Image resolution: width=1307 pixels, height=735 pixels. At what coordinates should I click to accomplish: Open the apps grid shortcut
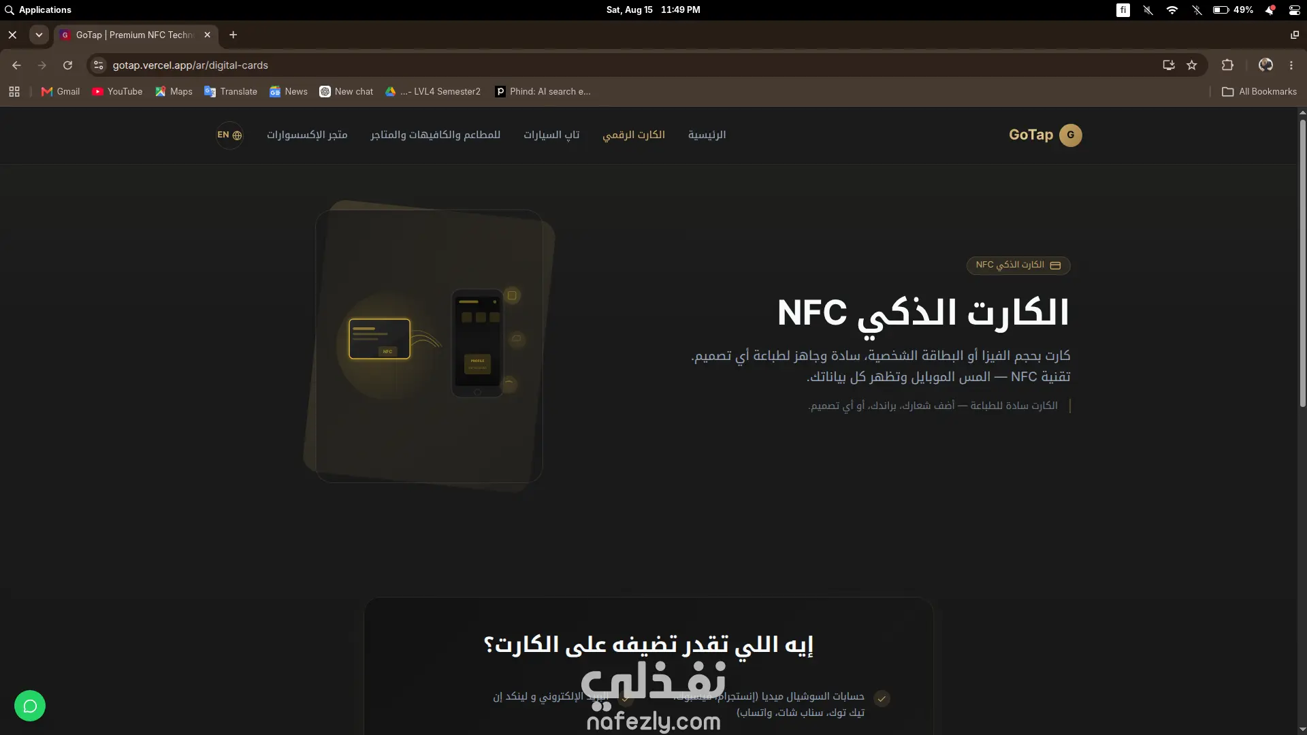pyautogui.click(x=14, y=92)
